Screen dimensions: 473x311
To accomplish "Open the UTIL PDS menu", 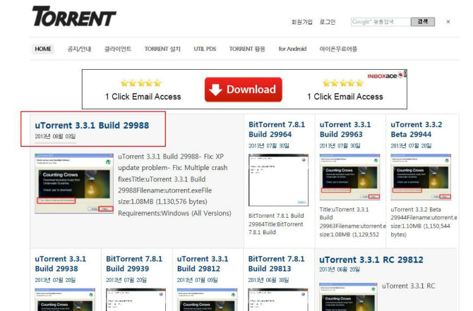I will (205, 49).
